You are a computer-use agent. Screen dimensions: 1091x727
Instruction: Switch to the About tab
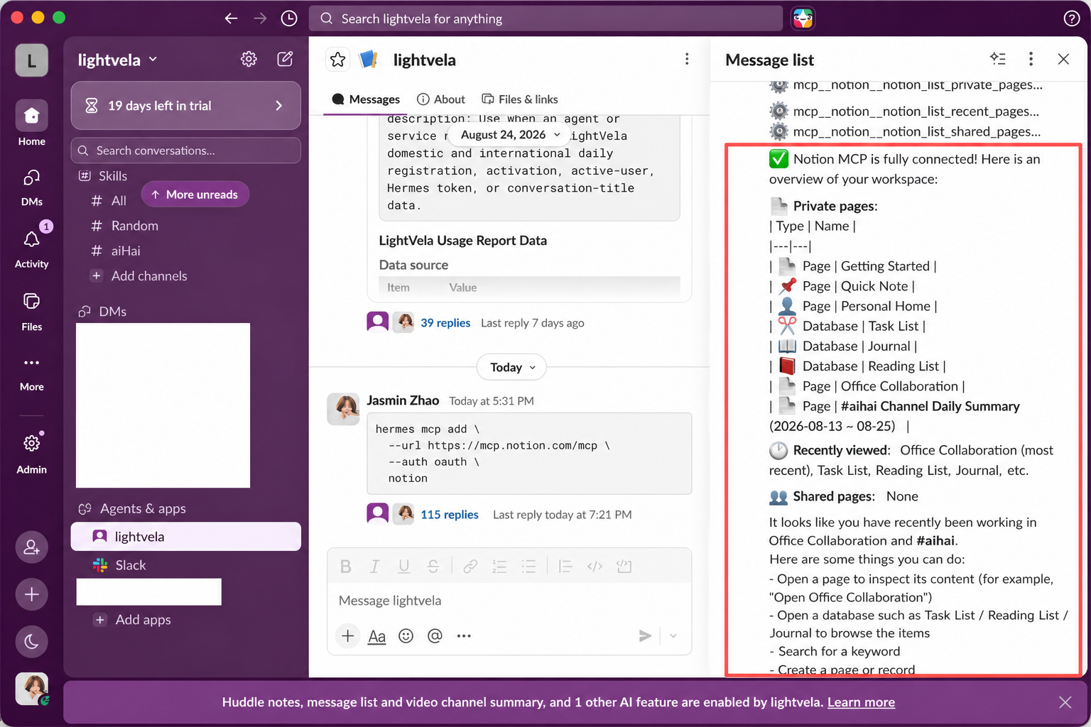tap(441, 99)
